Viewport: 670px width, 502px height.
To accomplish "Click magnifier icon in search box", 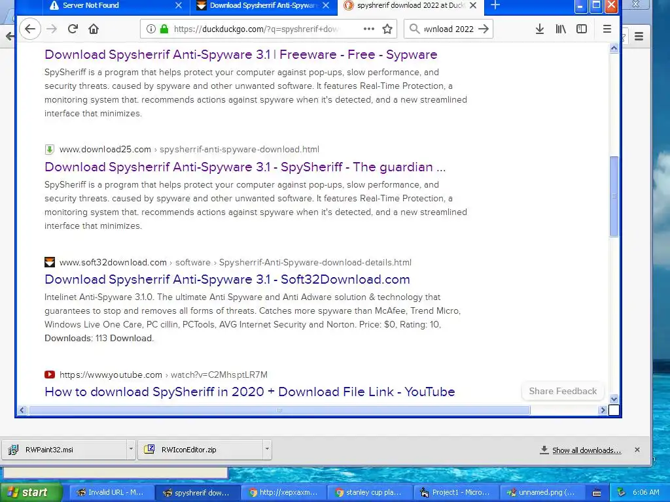I will 414,29.
